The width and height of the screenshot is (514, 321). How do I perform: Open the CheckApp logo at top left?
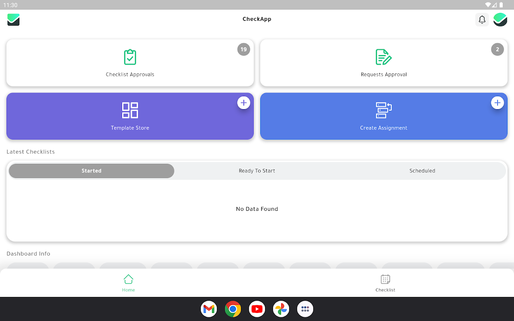(x=14, y=20)
